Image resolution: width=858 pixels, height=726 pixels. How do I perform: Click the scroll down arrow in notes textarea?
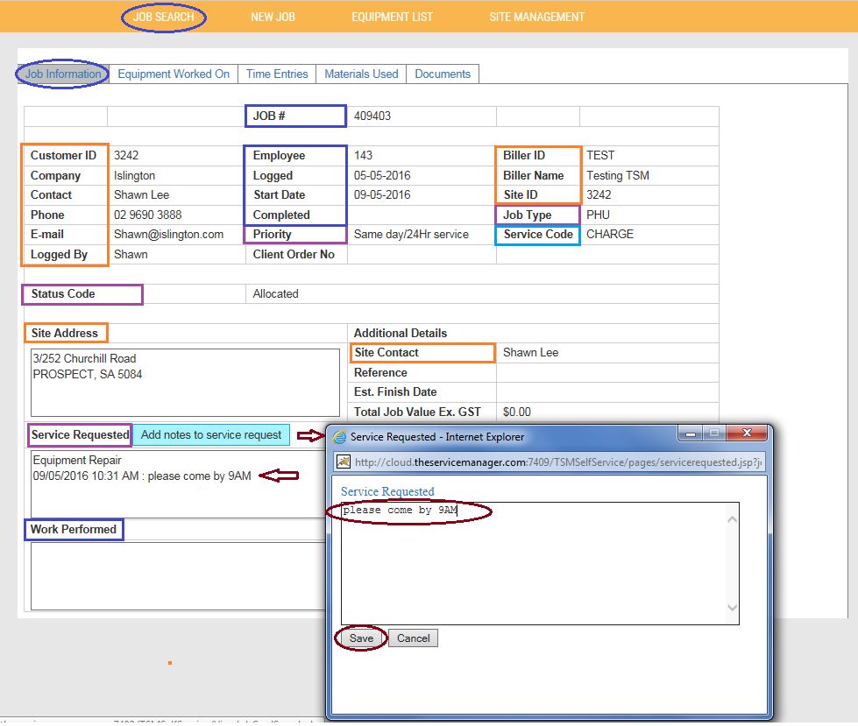coord(733,608)
